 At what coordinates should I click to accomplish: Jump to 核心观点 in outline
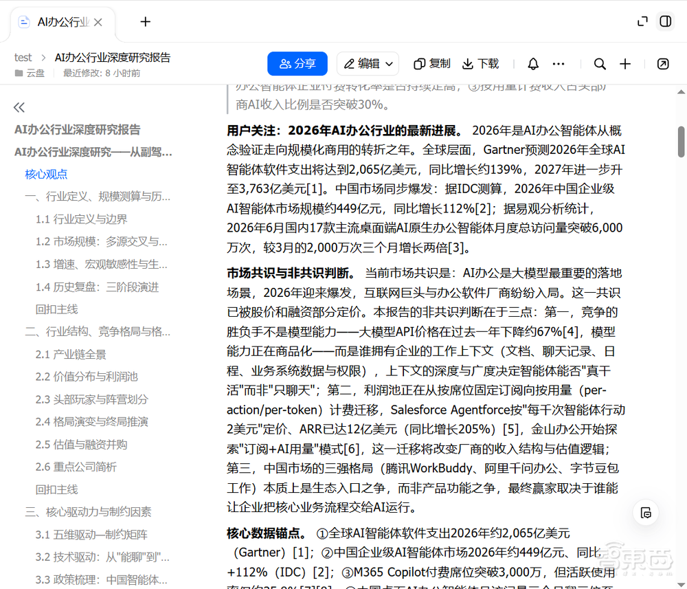46,175
